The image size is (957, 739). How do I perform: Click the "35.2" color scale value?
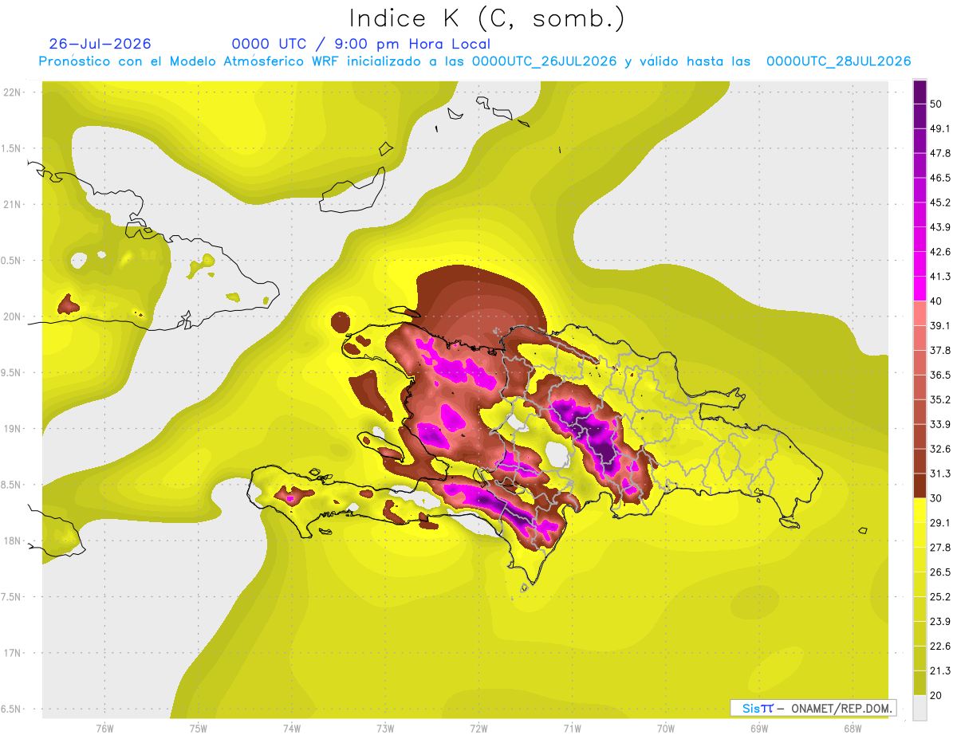(x=940, y=399)
